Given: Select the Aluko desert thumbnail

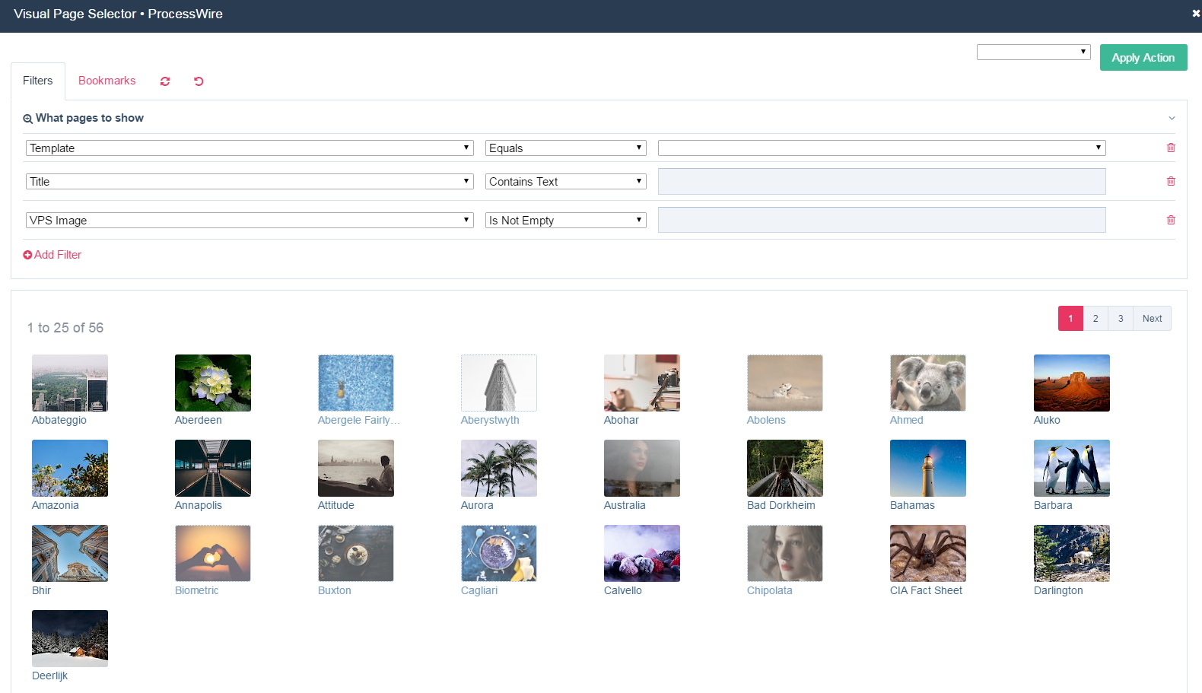Looking at the screenshot, I should tap(1072, 383).
